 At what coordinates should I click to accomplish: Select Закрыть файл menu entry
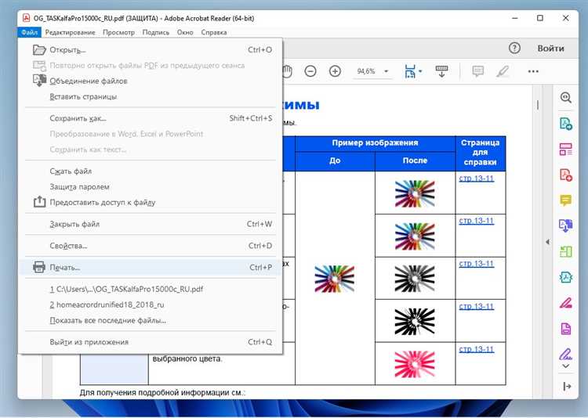(x=150, y=224)
